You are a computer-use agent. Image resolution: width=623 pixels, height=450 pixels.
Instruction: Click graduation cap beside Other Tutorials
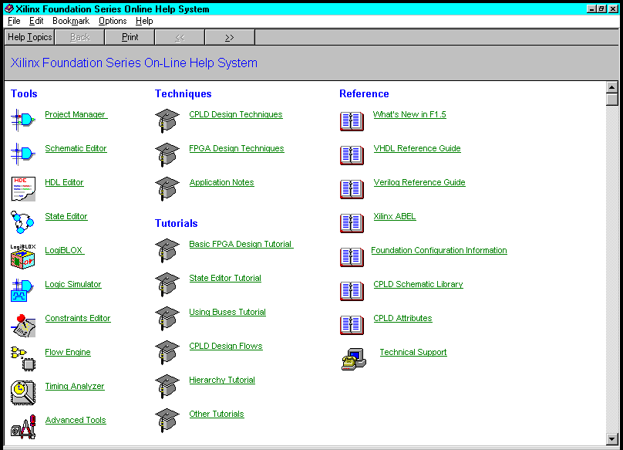167,421
